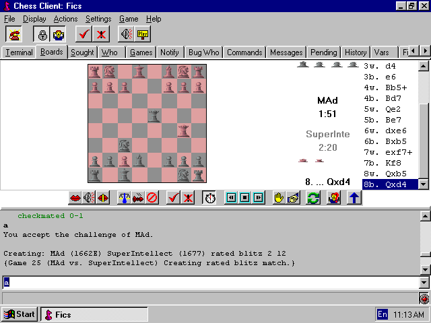Switch to the Bug Who tab
Viewport: 431px width, 323px height.
tap(203, 52)
